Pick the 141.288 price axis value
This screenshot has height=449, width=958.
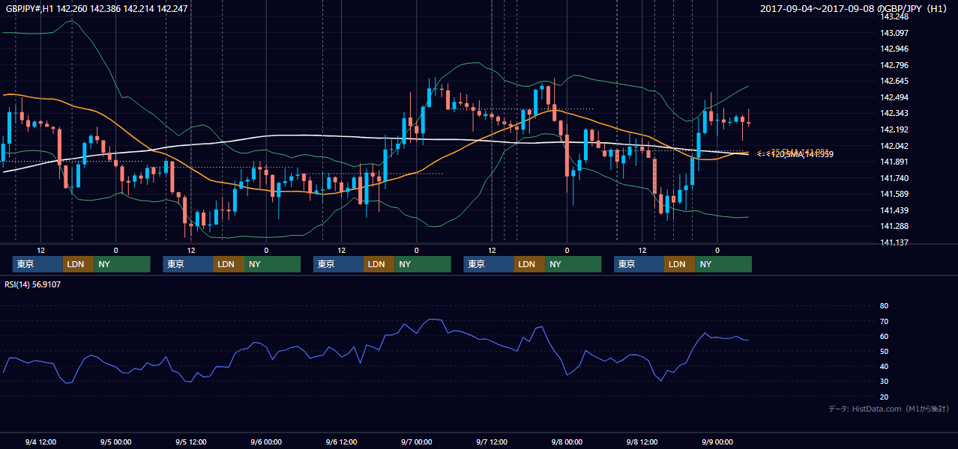click(x=895, y=226)
